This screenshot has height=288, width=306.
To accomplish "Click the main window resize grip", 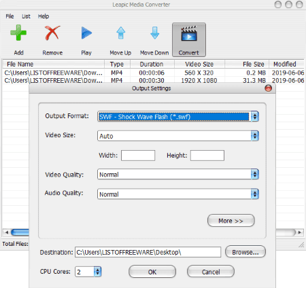I will click(x=301, y=245).
